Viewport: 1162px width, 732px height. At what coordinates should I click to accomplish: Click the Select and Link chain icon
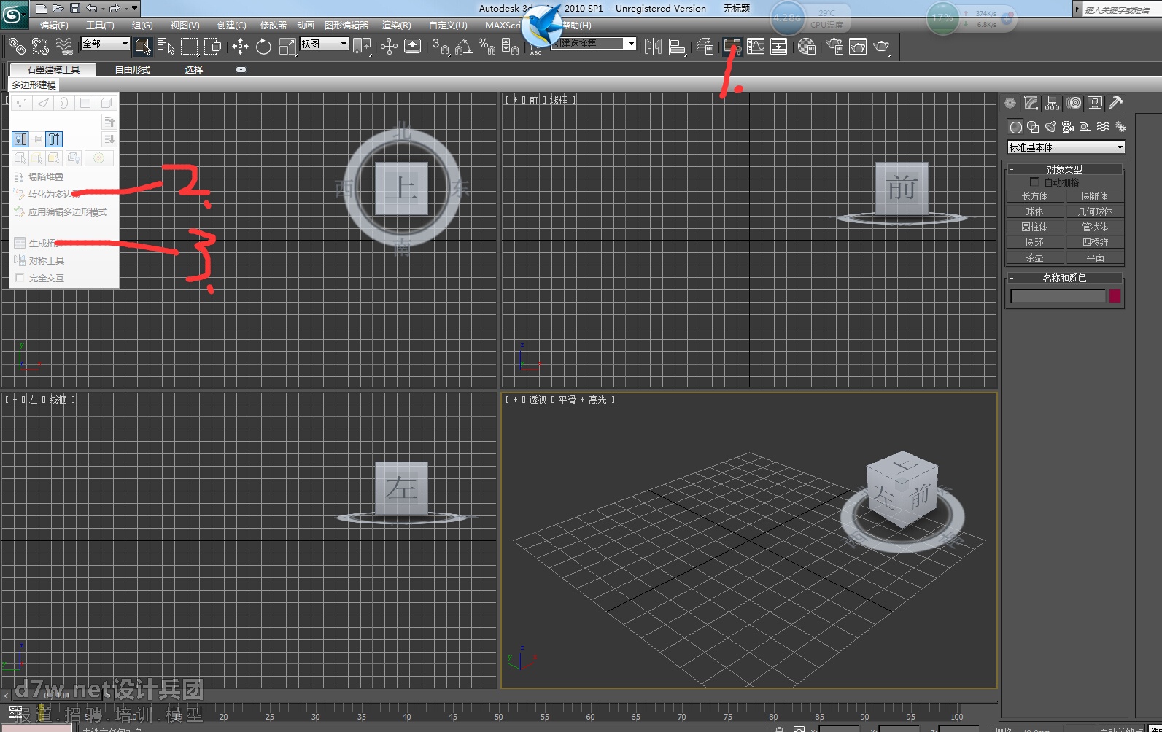[16, 47]
